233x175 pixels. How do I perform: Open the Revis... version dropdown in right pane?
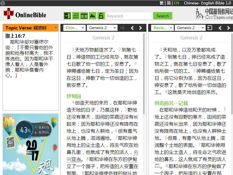tap(162, 28)
